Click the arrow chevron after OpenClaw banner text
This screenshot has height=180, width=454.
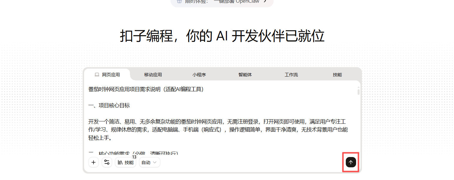265,1
